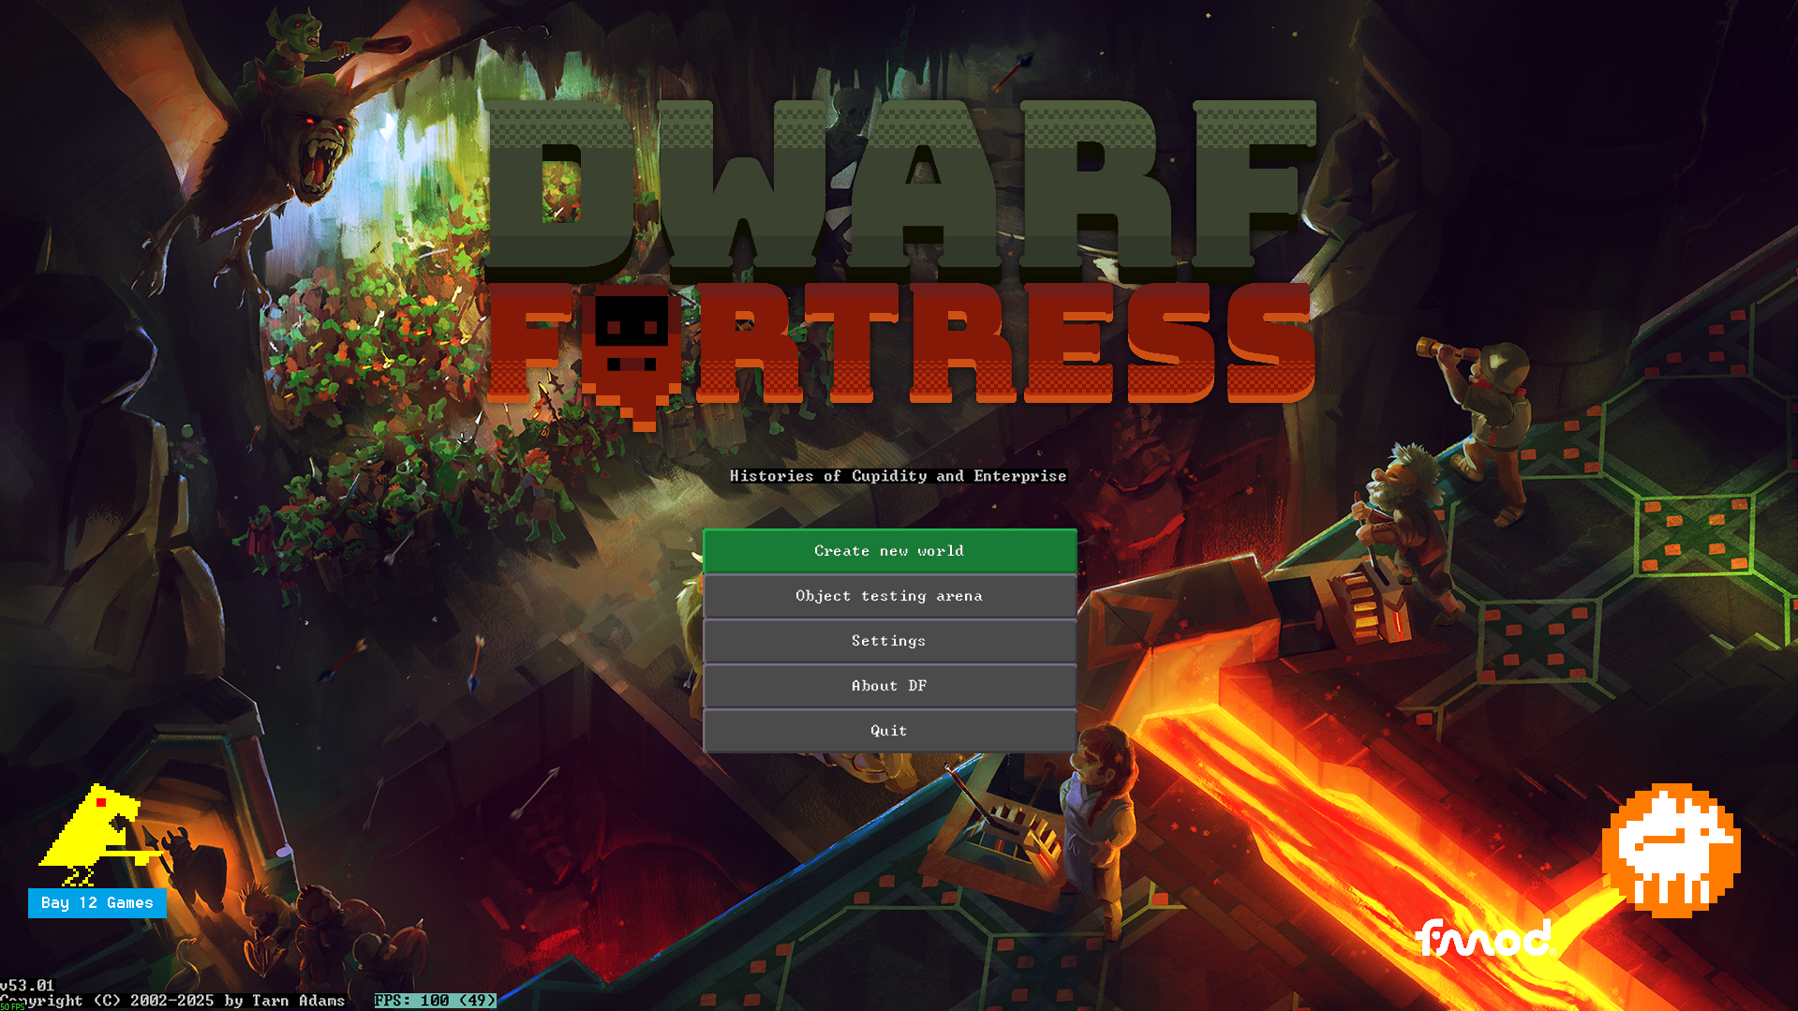
Task: Click the FMOD logo
Action: (x=1485, y=937)
